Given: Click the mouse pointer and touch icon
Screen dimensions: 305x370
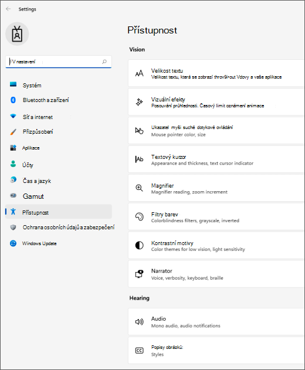Looking at the screenshot, I should click(x=139, y=131).
